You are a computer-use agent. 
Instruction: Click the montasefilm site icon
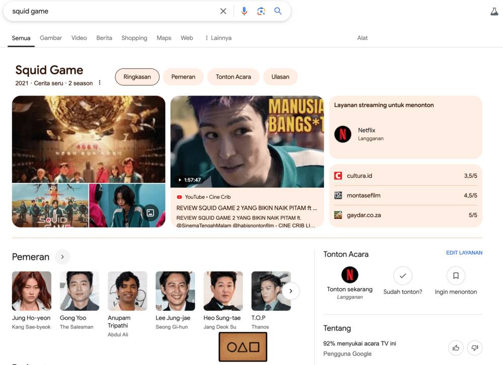(338, 196)
